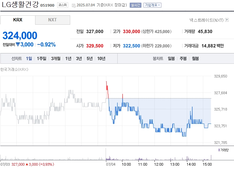Viewport: 234px width, 172px height.
Task: Expand the 기업개요 dropdown
Action: tap(152, 5)
